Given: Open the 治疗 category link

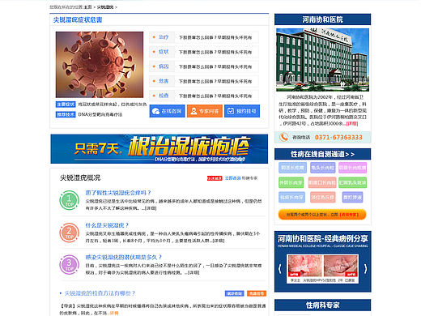Looking at the screenshot, I should tap(164, 37).
